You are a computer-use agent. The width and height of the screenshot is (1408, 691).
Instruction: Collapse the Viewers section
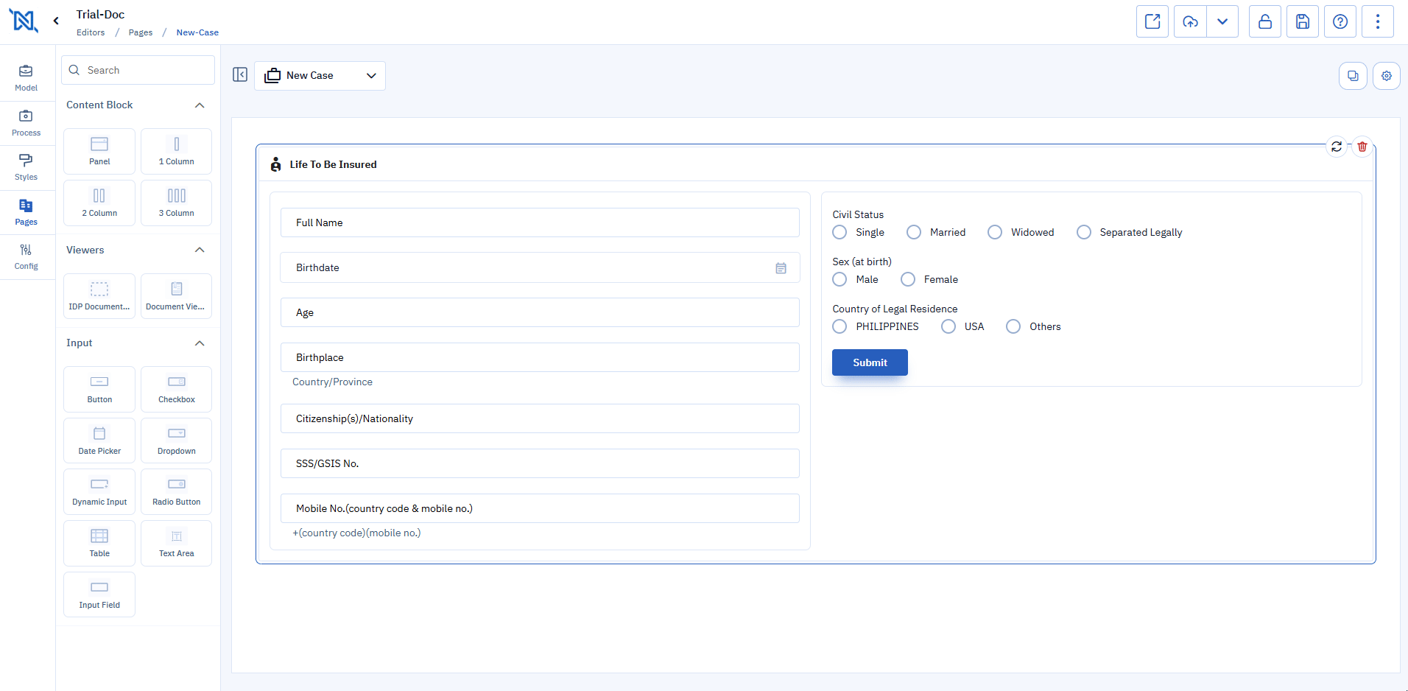point(200,250)
